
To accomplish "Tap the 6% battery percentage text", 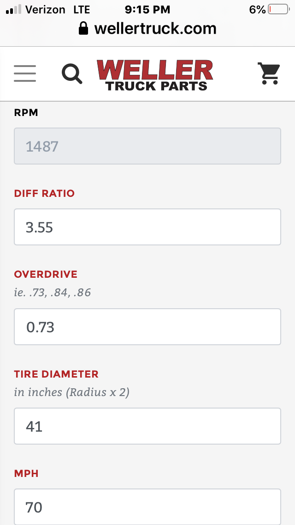I will [257, 10].
